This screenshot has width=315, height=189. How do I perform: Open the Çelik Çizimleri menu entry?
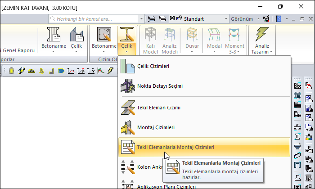pyautogui.click(x=204, y=66)
